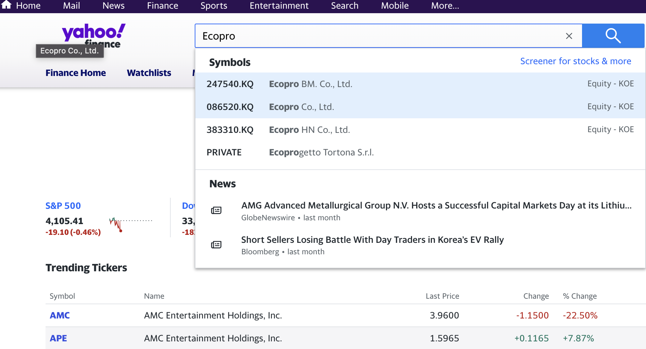Click the blue search magnifier button

[x=613, y=36]
